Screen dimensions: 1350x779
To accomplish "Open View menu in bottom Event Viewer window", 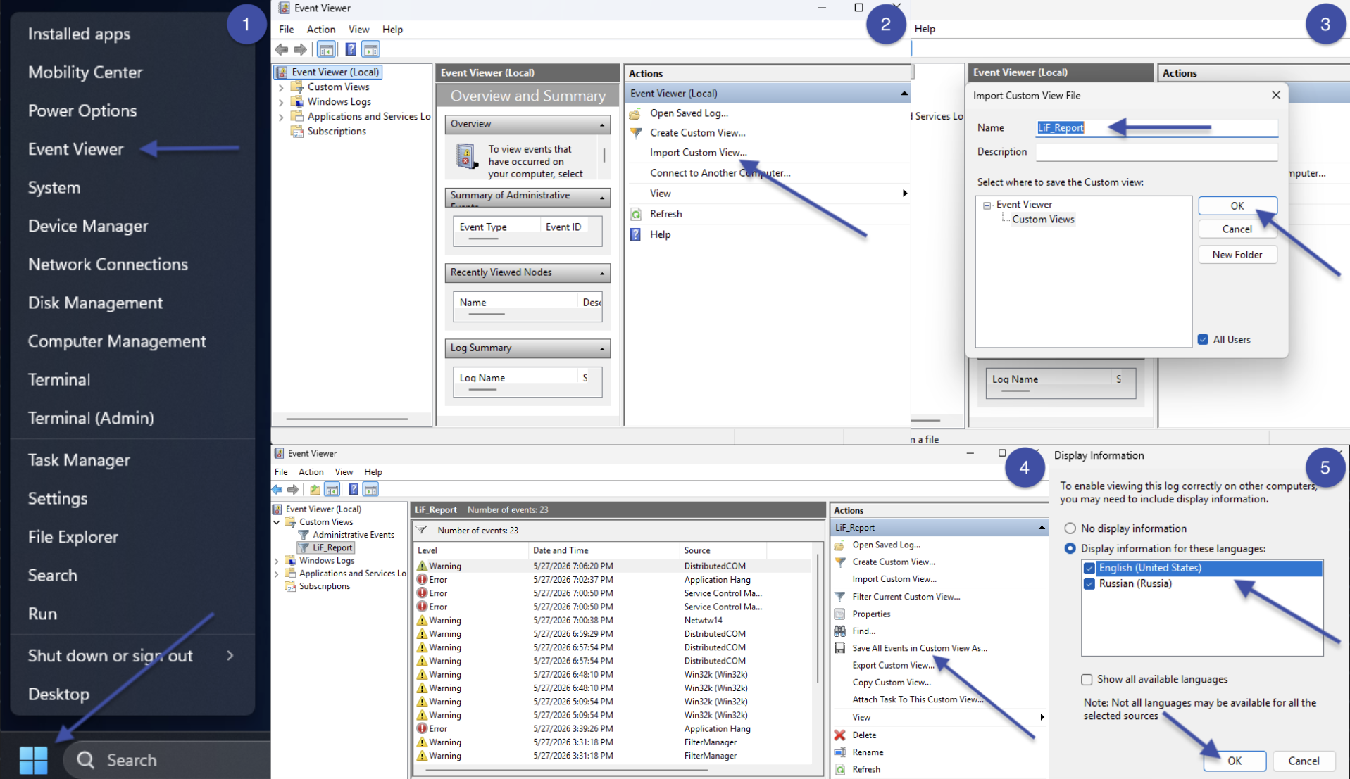I will pos(344,472).
